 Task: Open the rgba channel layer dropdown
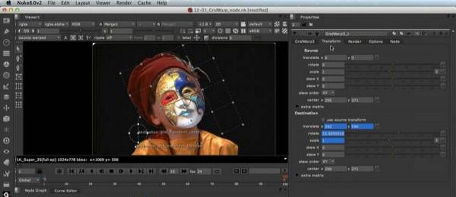30,24
